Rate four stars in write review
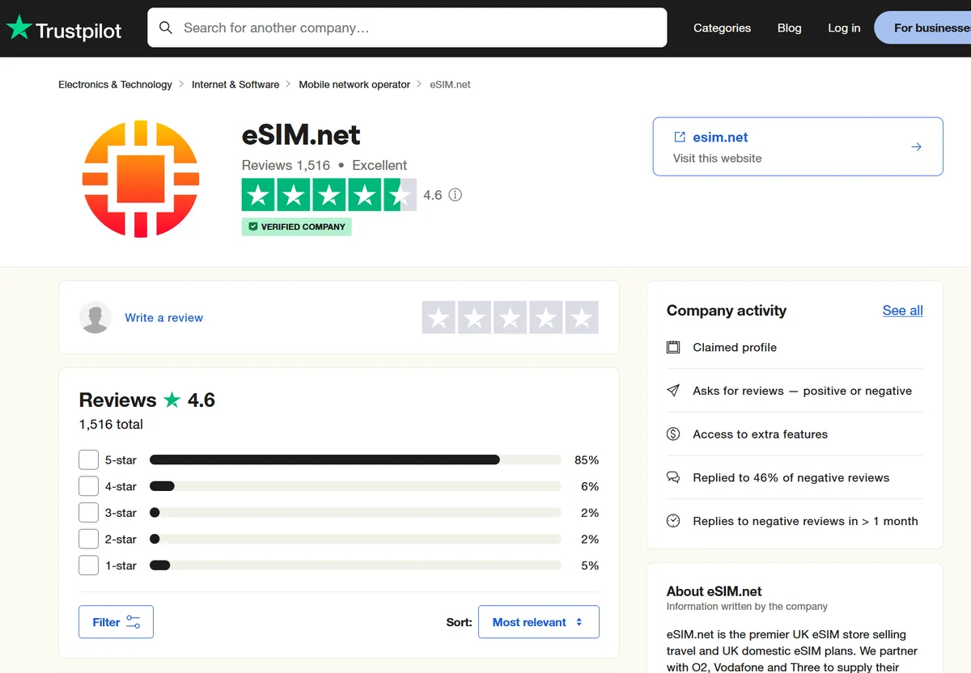This screenshot has height=673, width=971. [x=546, y=318]
